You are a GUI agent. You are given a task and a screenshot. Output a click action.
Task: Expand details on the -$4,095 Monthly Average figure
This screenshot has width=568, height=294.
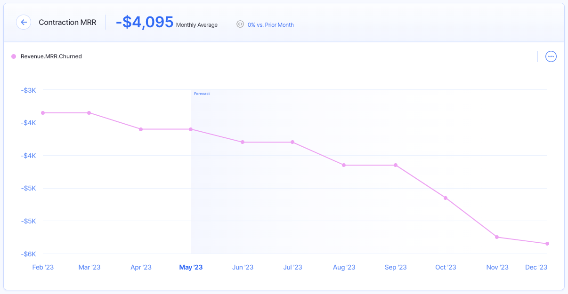(x=144, y=22)
